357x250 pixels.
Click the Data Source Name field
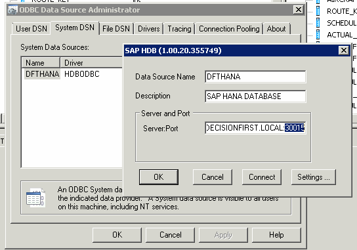[x=255, y=77]
